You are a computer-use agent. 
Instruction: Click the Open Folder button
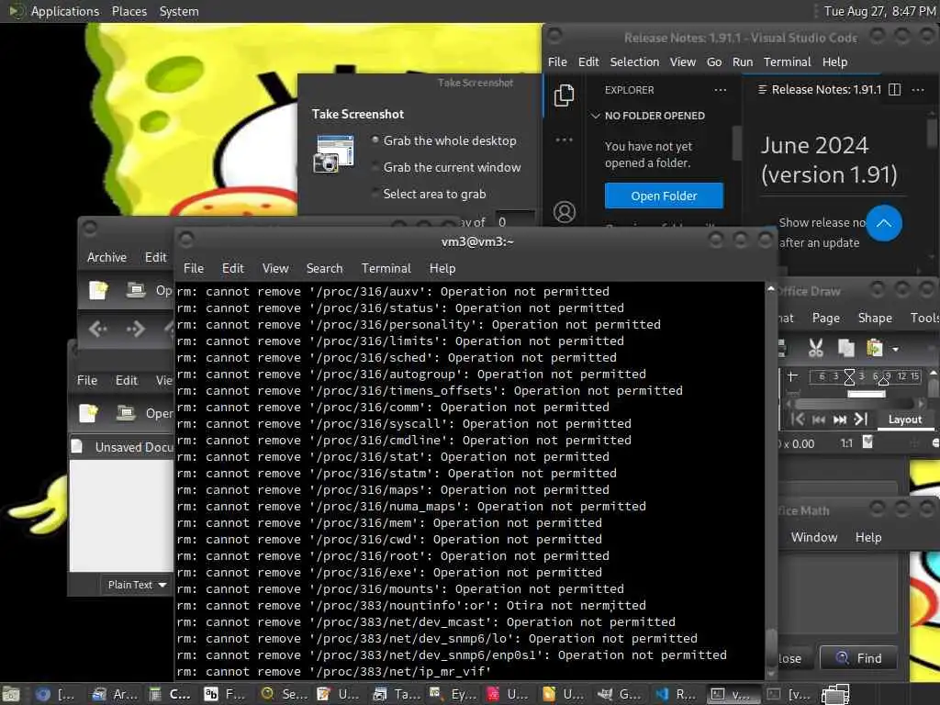tap(664, 196)
